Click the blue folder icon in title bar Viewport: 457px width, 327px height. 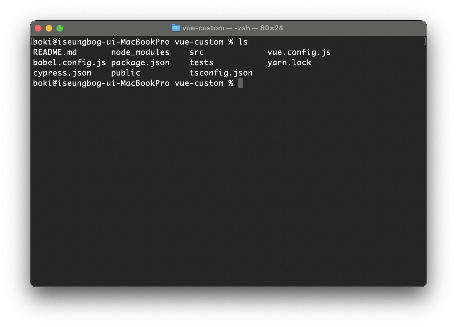(x=176, y=28)
